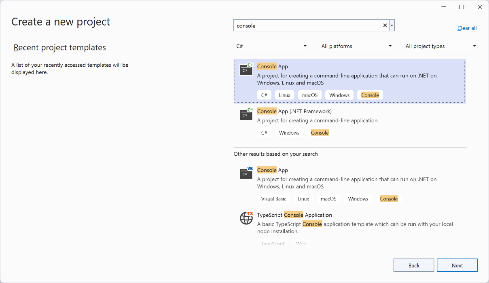Clear the search box with the X icon
This screenshot has width=489, height=283.
385,25
